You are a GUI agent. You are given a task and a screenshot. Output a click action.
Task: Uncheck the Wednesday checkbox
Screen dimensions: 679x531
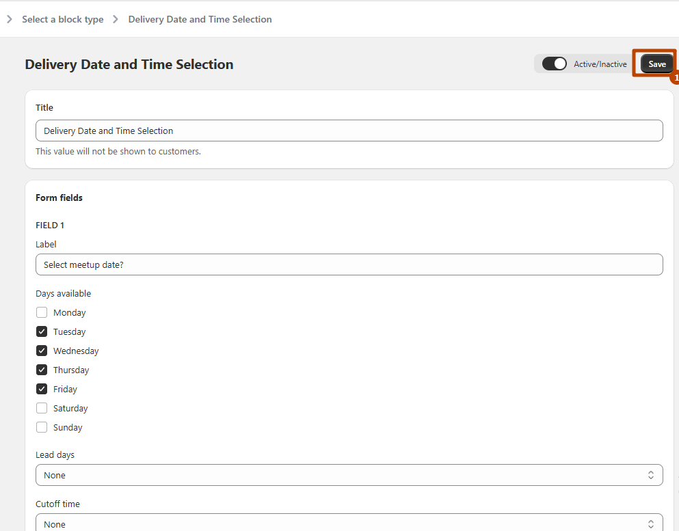point(42,351)
